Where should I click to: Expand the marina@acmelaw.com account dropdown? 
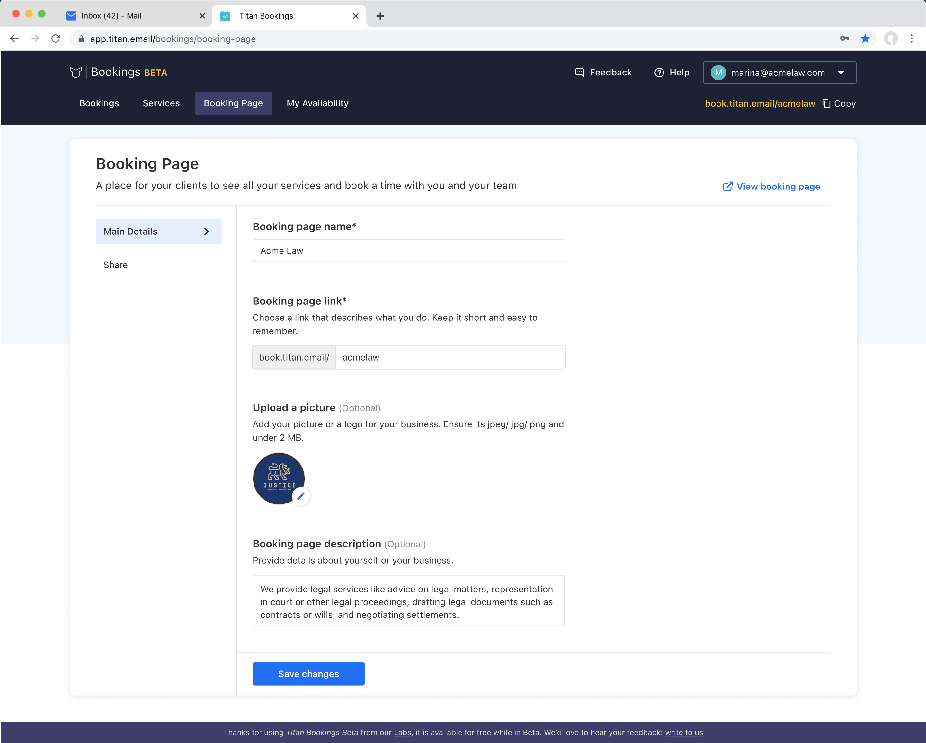pyautogui.click(x=779, y=73)
